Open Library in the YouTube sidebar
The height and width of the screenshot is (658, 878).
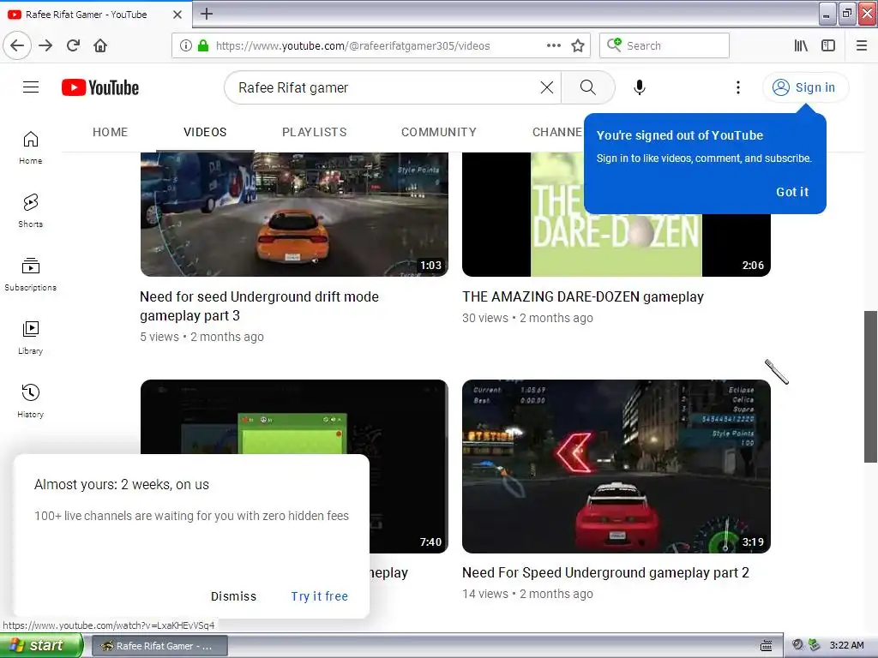[x=30, y=338]
